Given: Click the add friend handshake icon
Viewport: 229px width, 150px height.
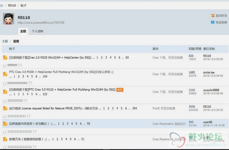Looking at the screenshot, I should (213, 15).
